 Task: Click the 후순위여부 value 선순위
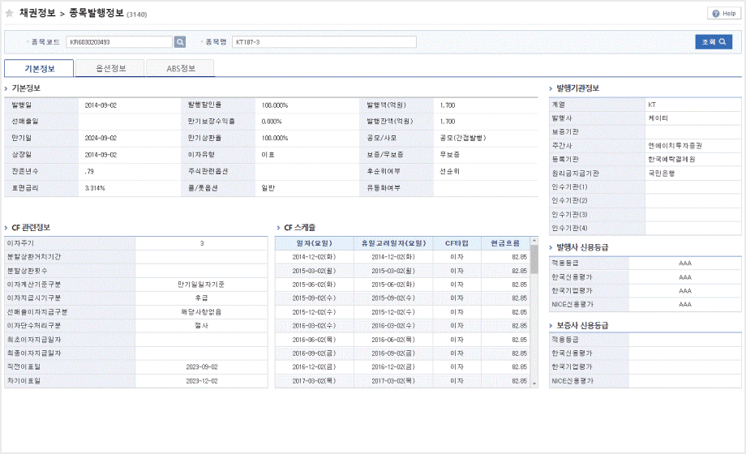pos(449,171)
